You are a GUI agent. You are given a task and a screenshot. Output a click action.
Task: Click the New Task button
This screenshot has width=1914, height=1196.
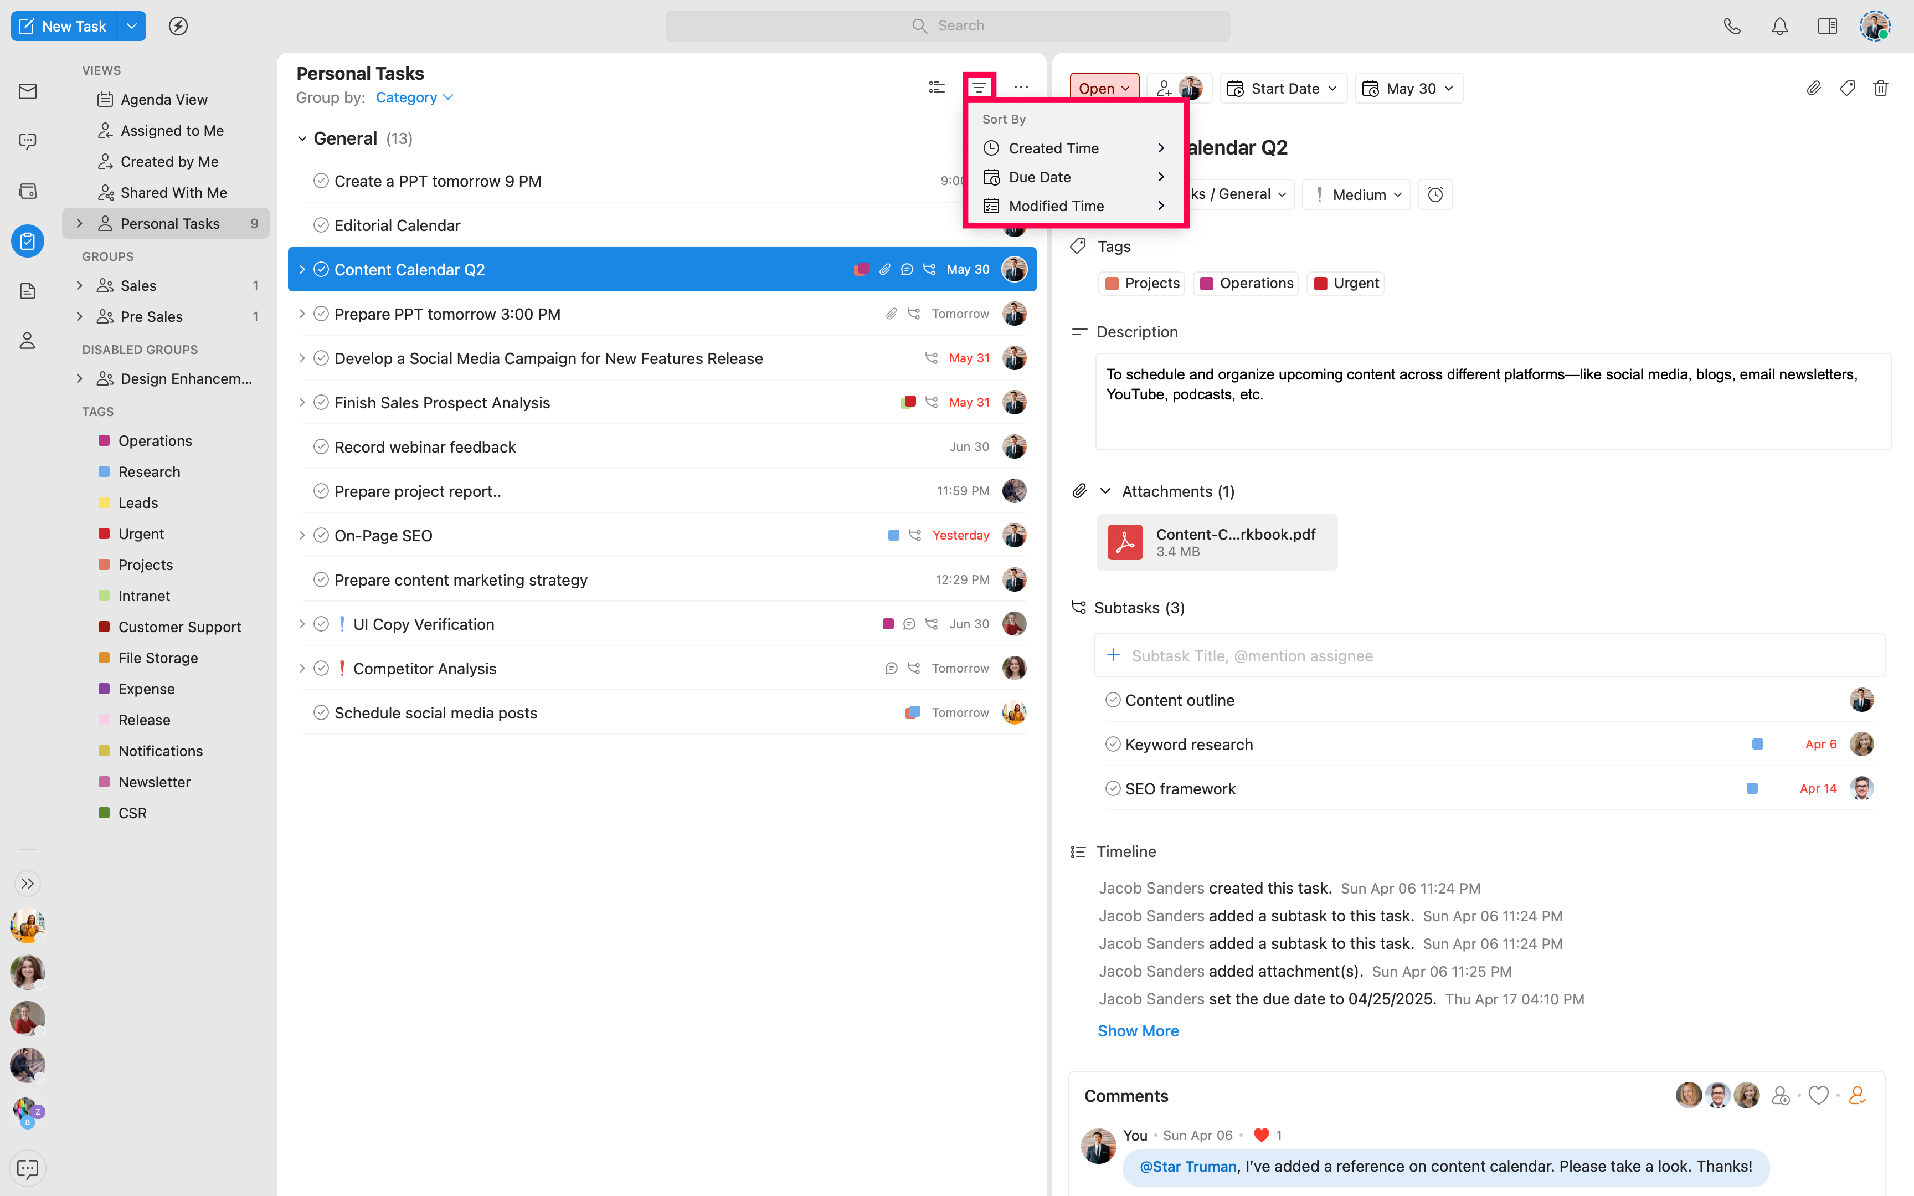click(x=63, y=26)
